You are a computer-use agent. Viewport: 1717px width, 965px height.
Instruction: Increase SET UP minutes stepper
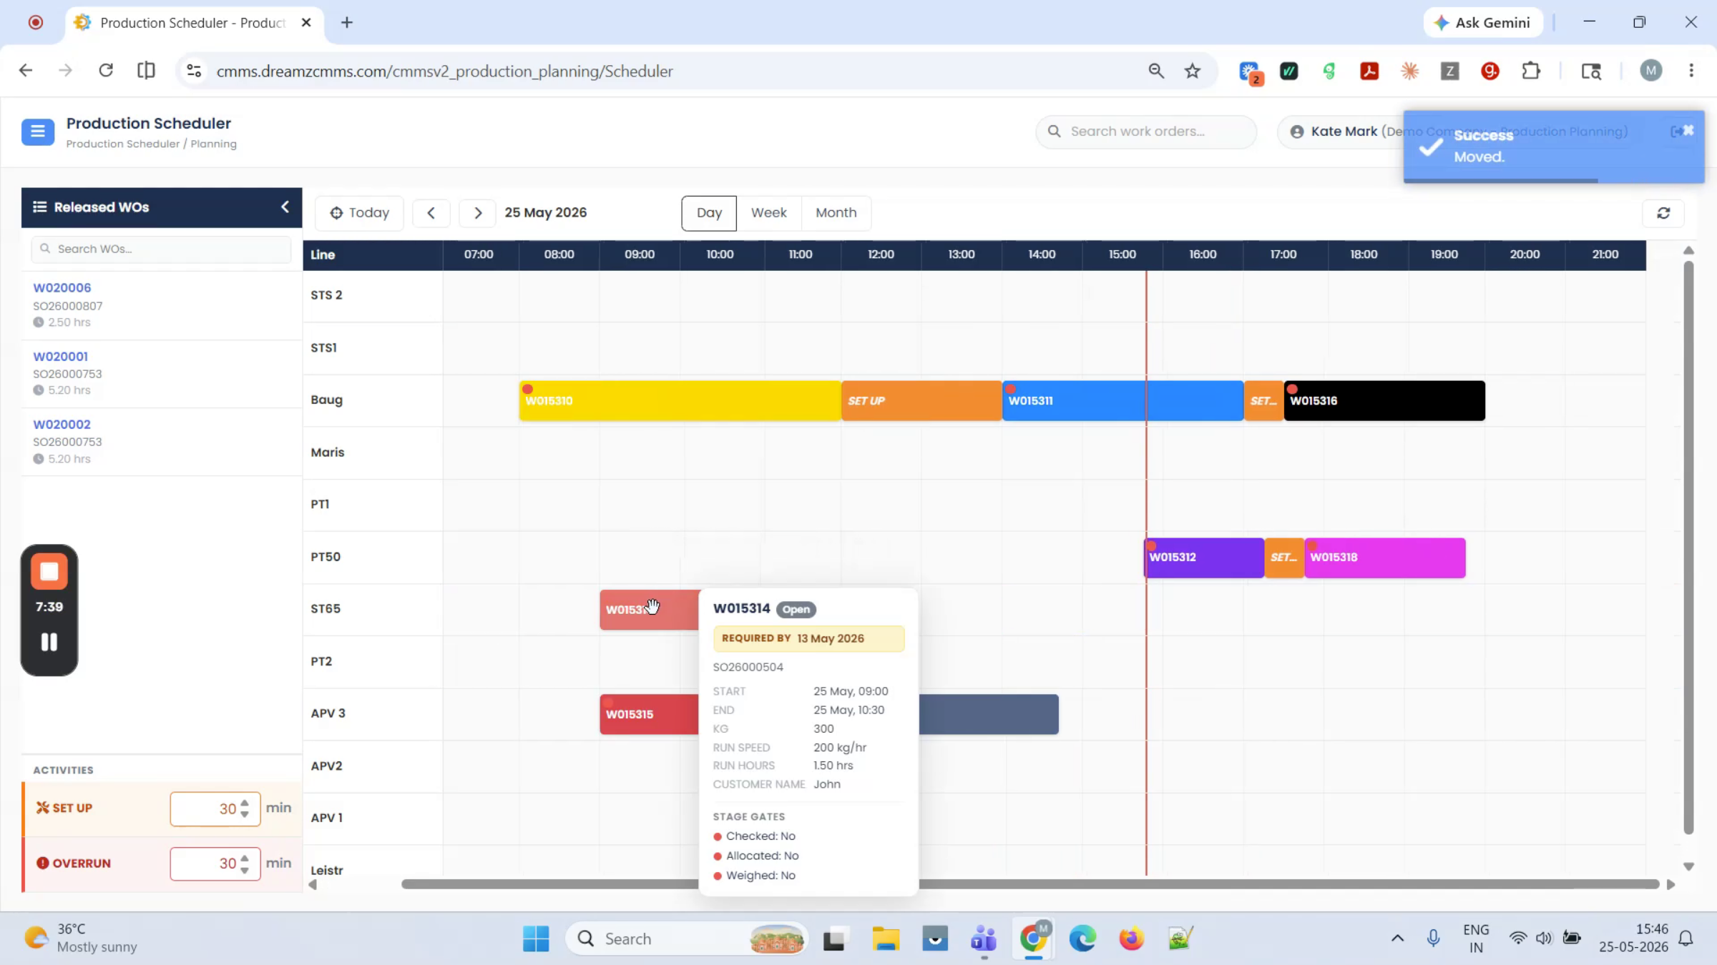point(245,803)
